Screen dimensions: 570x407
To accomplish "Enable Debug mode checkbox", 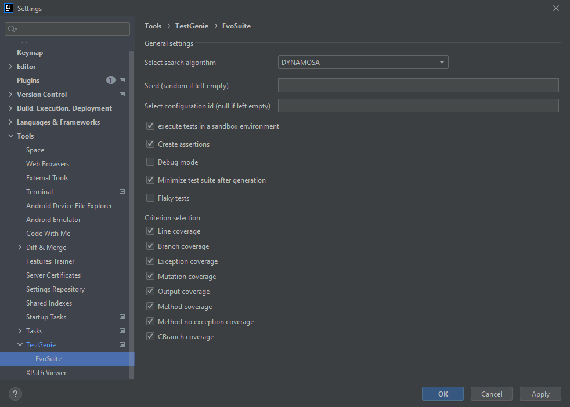I will 150,162.
